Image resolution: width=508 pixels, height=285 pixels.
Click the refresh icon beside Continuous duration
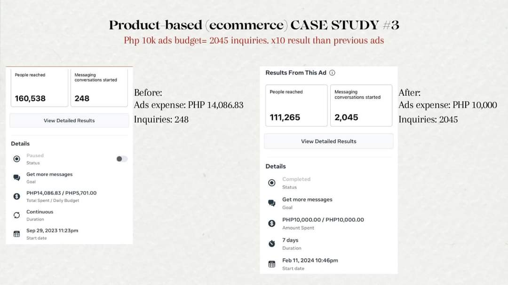[x=17, y=215]
